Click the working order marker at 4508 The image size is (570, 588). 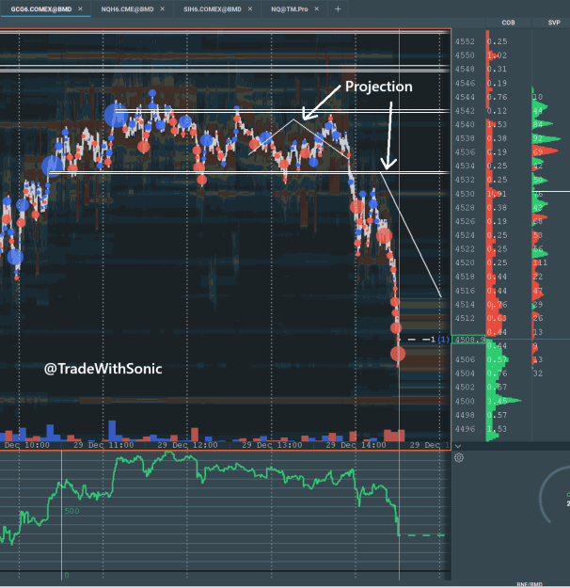[439, 340]
